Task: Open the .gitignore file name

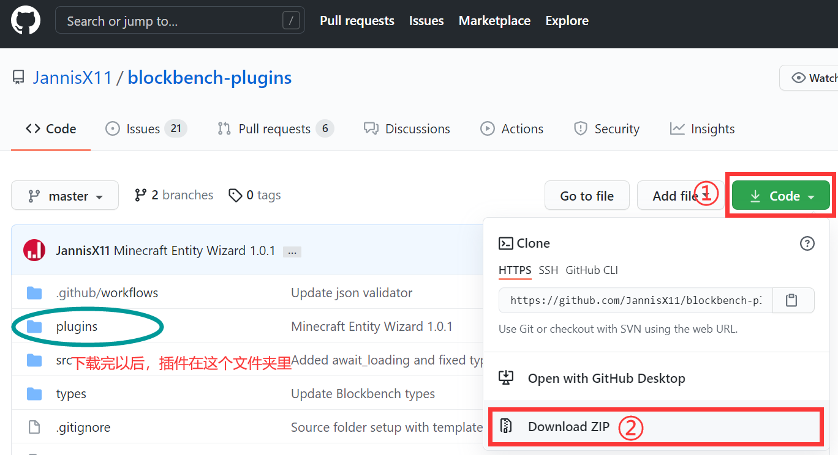Action: point(83,427)
